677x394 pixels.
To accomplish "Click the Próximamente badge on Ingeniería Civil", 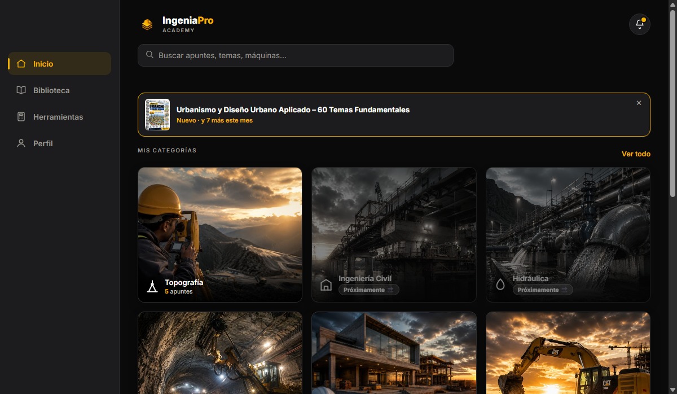I will [x=369, y=290].
